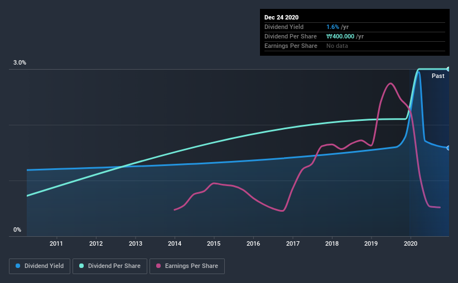Screen dimensions: 458x283
Task: Click the blue Dividend Yield endpoint marker
Action: (448, 148)
